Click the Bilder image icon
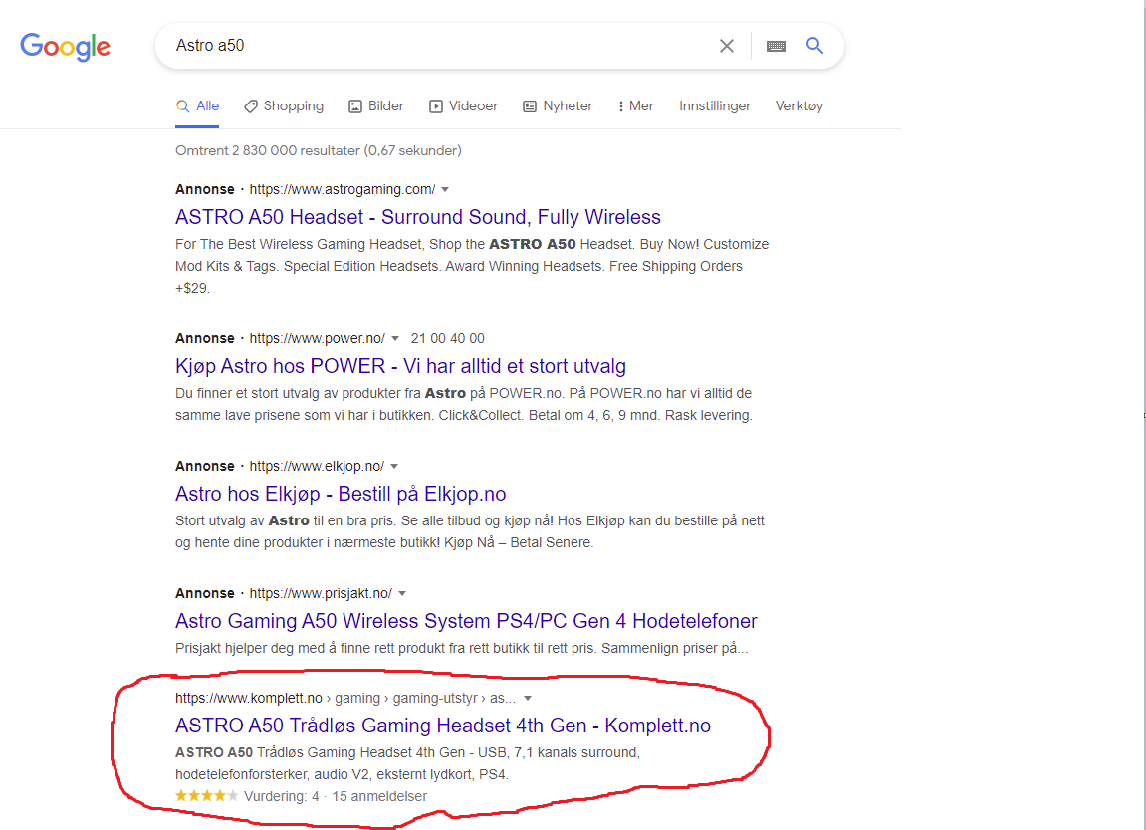This screenshot has height=830, width=1146. tap(355, 106)
